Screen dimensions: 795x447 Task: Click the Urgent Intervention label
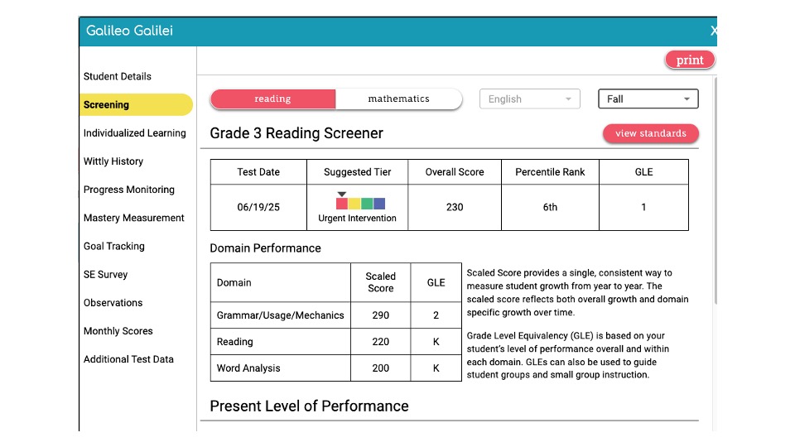coord(357,219)
